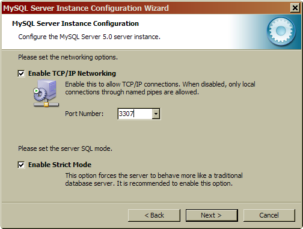Uncheck the Enable TCP/IP Networking checkbox

tap(21, 73)
